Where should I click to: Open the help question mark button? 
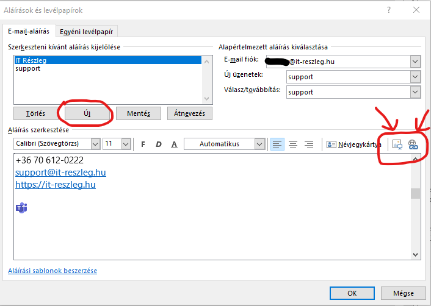point(389,10)
